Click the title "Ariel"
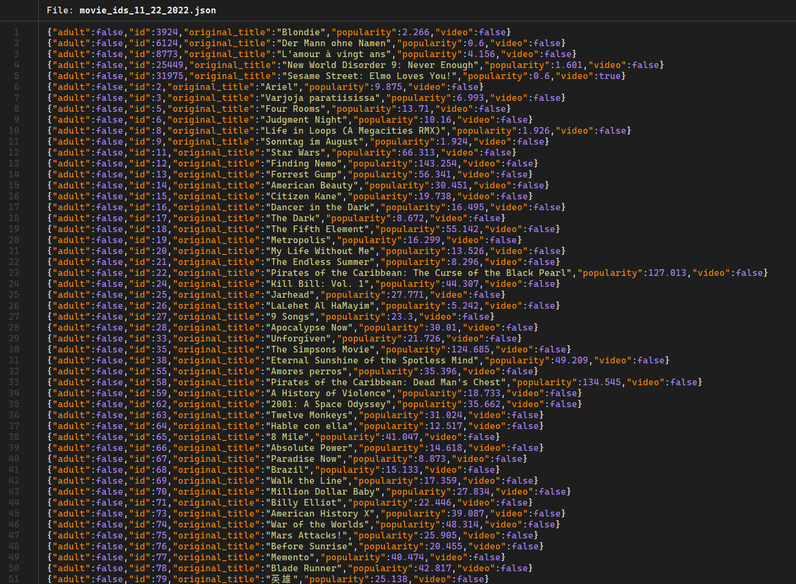 click(280, 87)
